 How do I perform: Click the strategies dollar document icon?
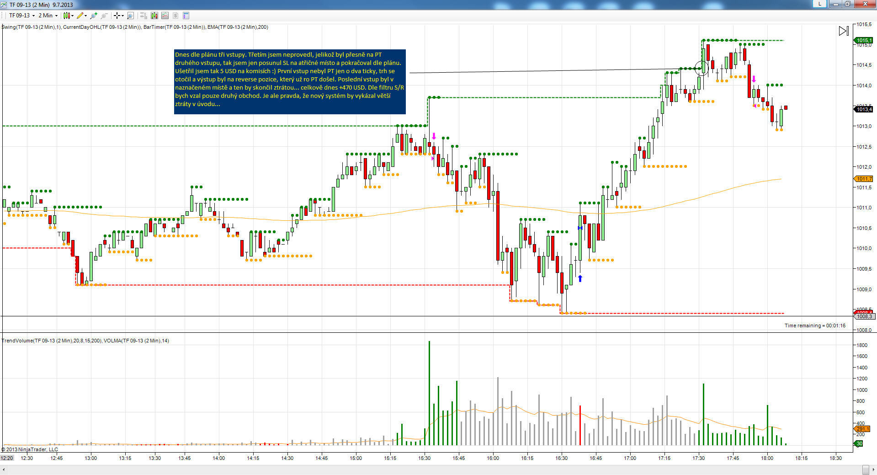tap(175, 16)
